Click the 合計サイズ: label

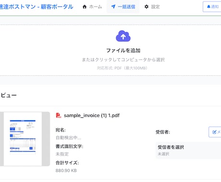coord(67,163)
